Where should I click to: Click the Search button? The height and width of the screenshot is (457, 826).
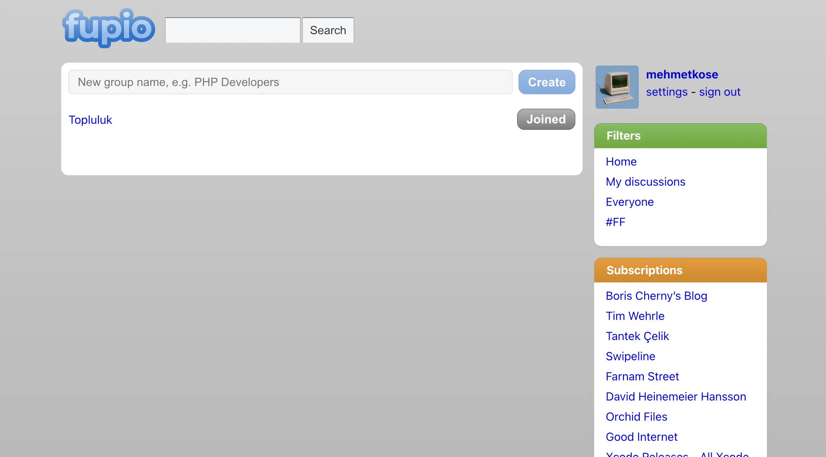coord(328,30)
